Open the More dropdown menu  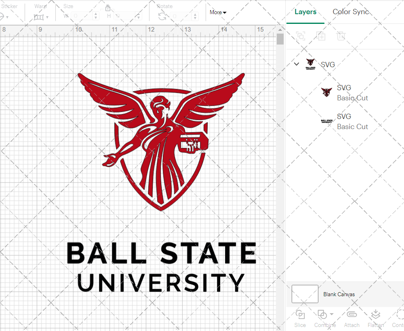(218, 13)
